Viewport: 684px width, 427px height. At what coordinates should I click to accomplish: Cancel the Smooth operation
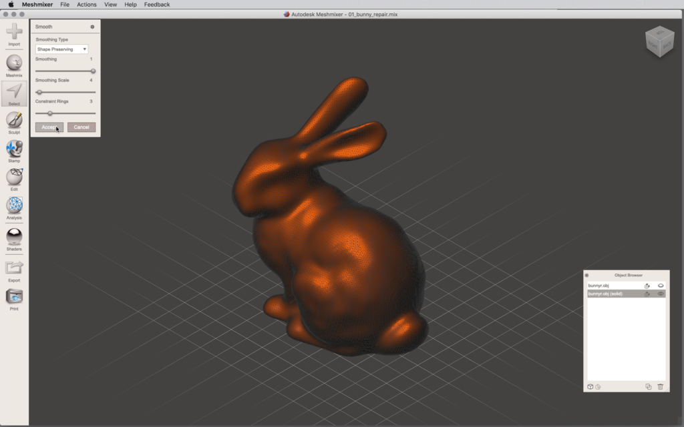(81, 127)
